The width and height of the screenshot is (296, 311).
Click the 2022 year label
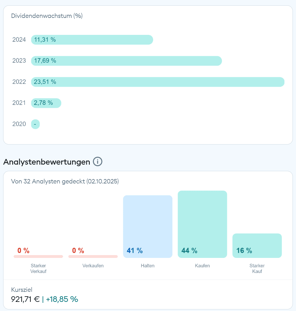(19, 82)
